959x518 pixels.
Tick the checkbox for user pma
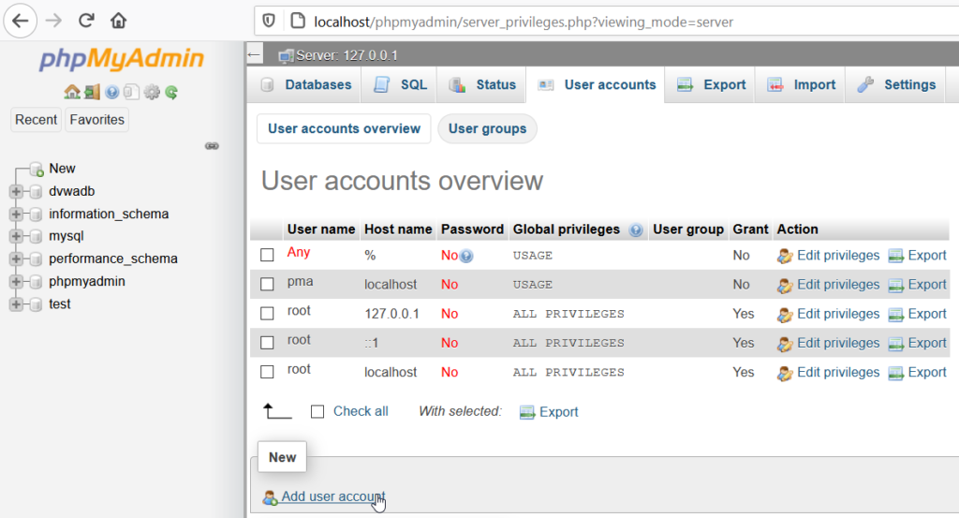267,285
